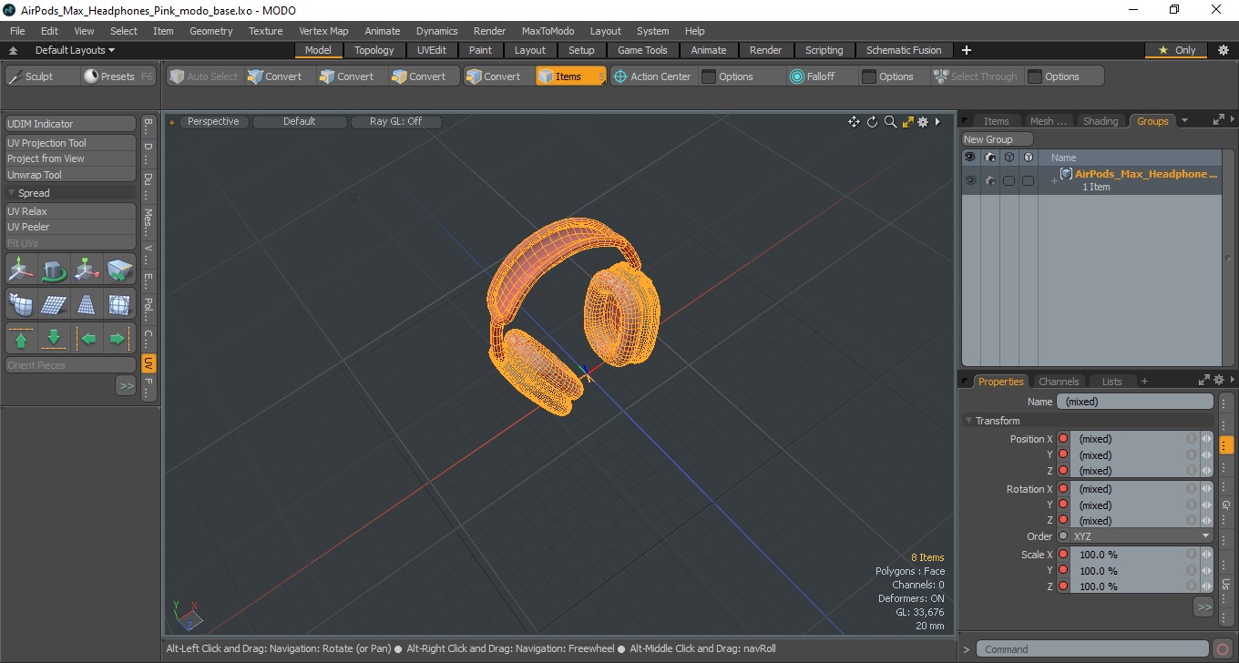Screen dimensions: 1239x663
Task: Open the Geometry menu
Action: click(x=211, y=31)
